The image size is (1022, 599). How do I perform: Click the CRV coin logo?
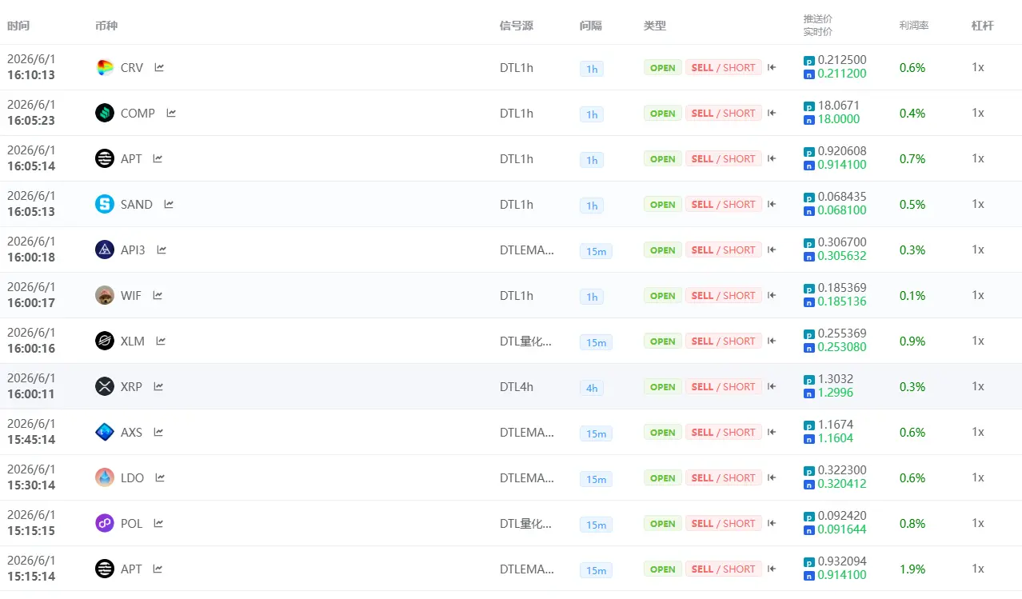pyautogui.click(x=105, y=68)
